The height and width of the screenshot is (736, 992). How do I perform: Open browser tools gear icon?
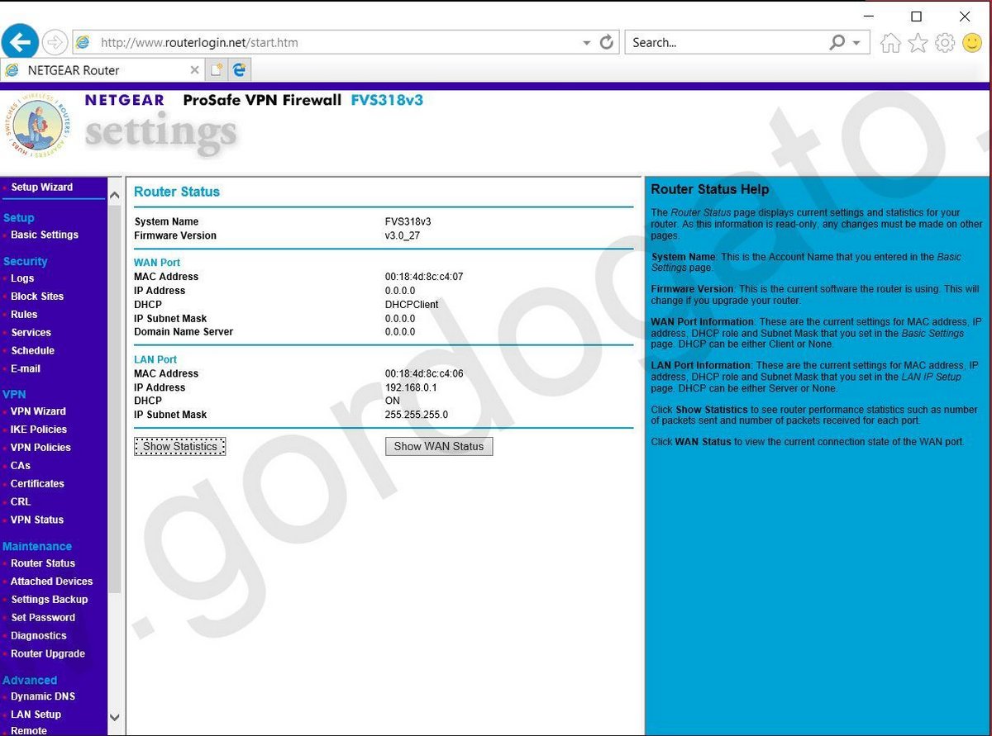pos(945,43)
